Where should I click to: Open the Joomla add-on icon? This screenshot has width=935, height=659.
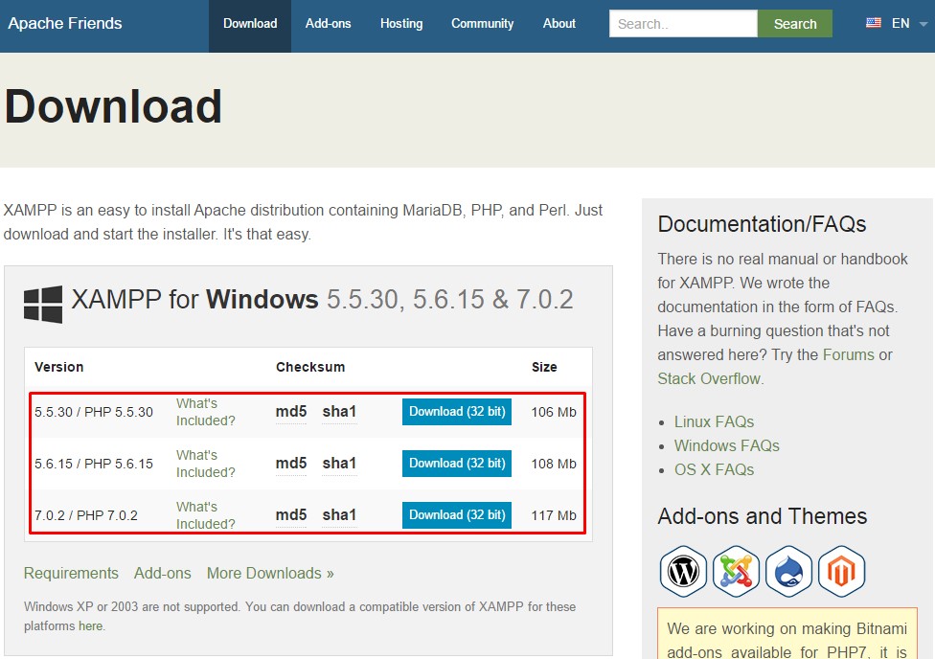pos(736,571)
